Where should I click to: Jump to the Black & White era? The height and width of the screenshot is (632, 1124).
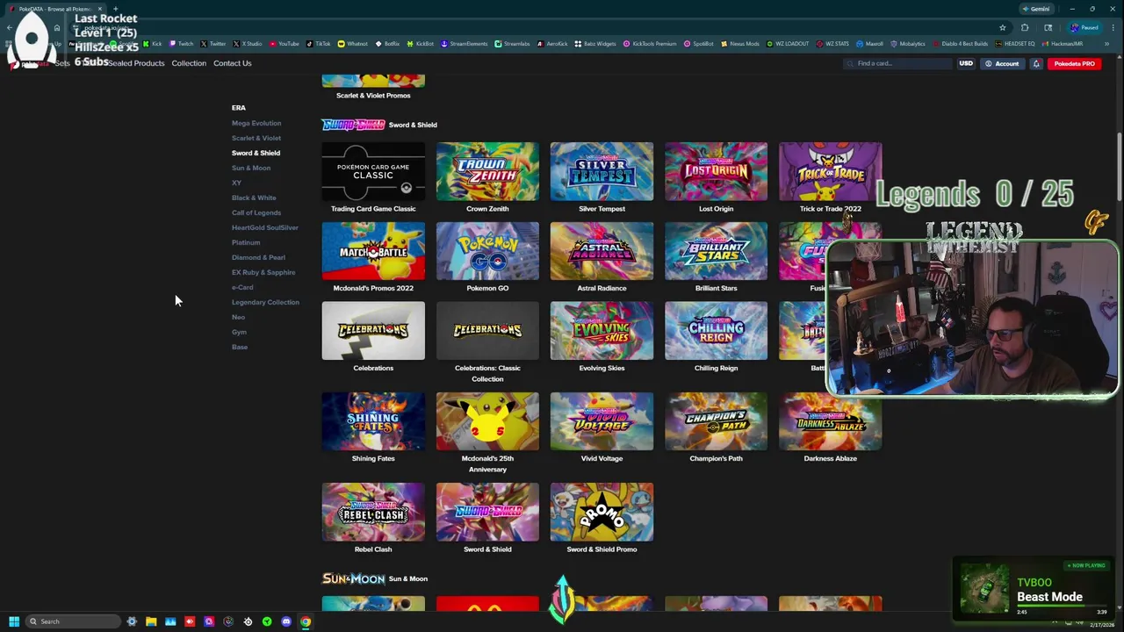point(254,197)
